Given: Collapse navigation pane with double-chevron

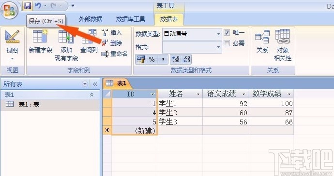Looking at the screenshot, I should (x=95, y=84).
